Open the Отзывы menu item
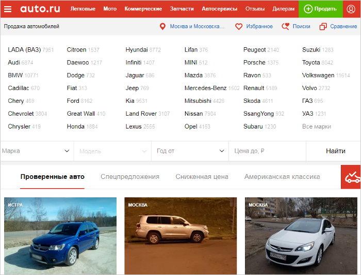This screenshot has height=275, width=361. pos(255,9)
